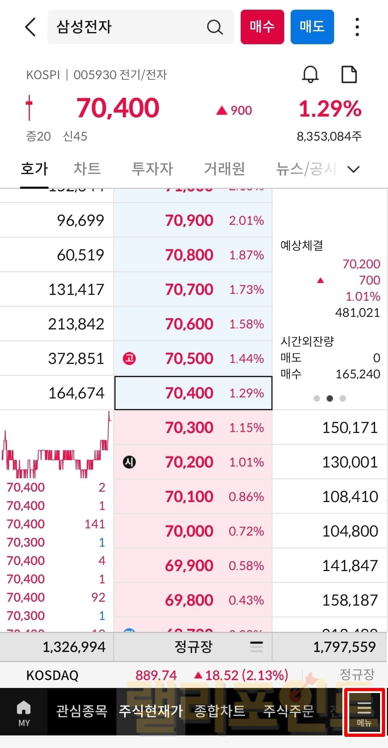Tap the page indicator dots in side panel

tap(329, 398)
